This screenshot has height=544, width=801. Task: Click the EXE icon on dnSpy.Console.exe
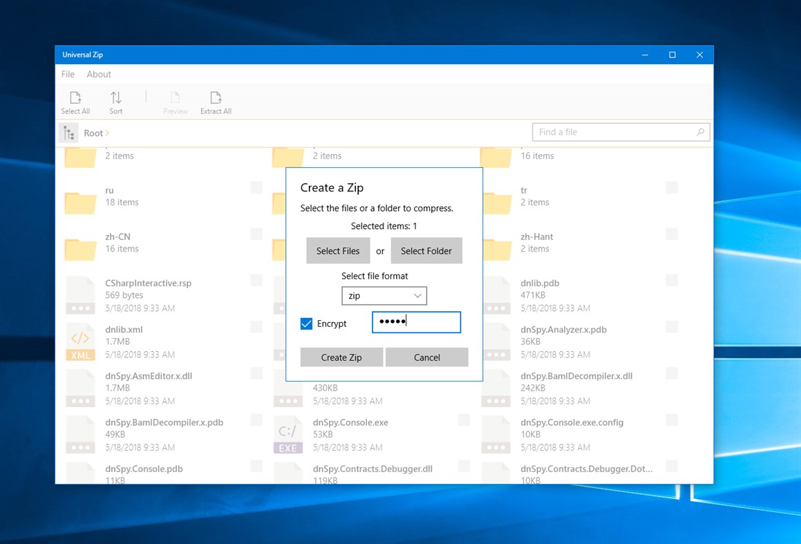pos(288,433)
